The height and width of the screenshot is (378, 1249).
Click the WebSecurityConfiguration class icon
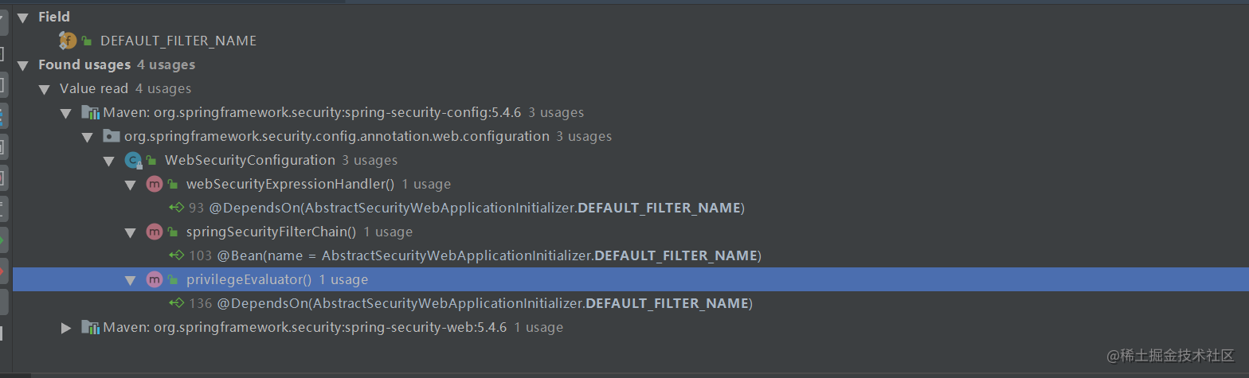tap(133, 160)
